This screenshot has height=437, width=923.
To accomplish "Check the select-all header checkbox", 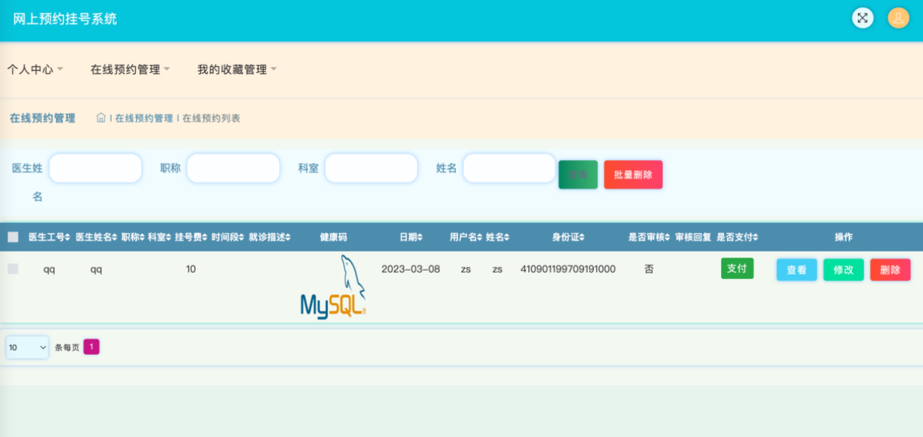I will click(x=13, y=237).
